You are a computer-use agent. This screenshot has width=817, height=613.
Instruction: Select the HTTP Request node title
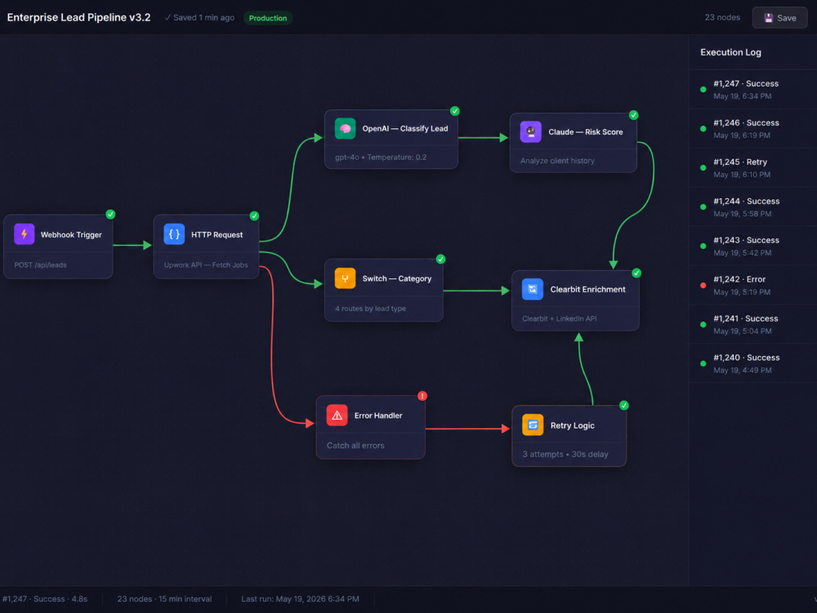coord(217,235)
